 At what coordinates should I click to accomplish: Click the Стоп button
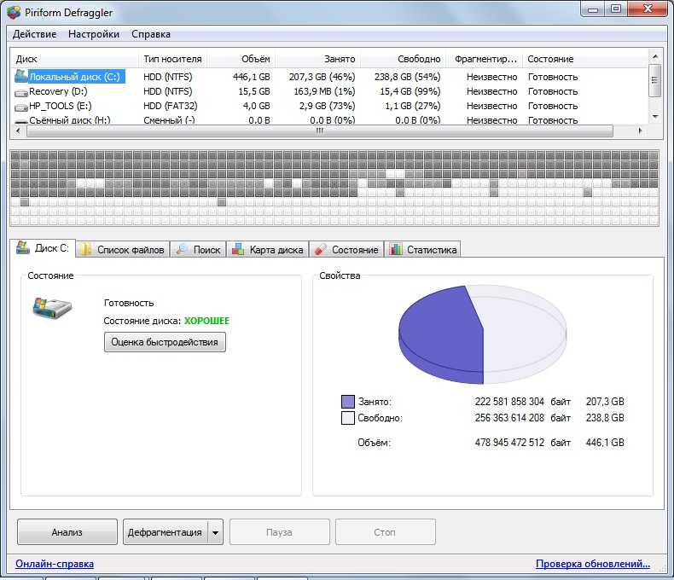(385, 532)
